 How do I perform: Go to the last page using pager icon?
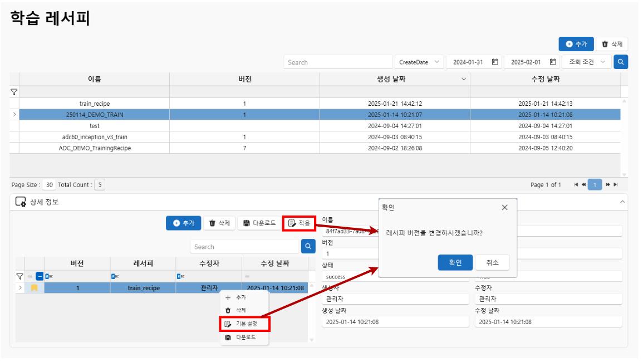tap(616, 184)
